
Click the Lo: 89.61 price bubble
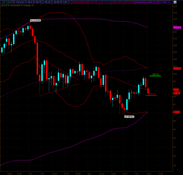tap(129, 117)
